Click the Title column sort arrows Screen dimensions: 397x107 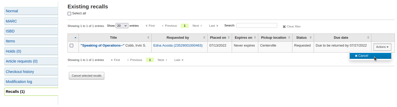pos(148,38)
